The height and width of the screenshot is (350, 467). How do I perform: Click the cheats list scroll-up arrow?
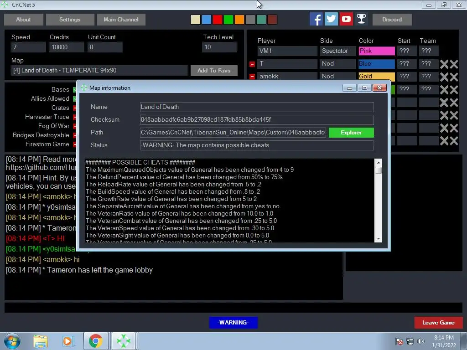pyautogui.click(x=378, y=163)
